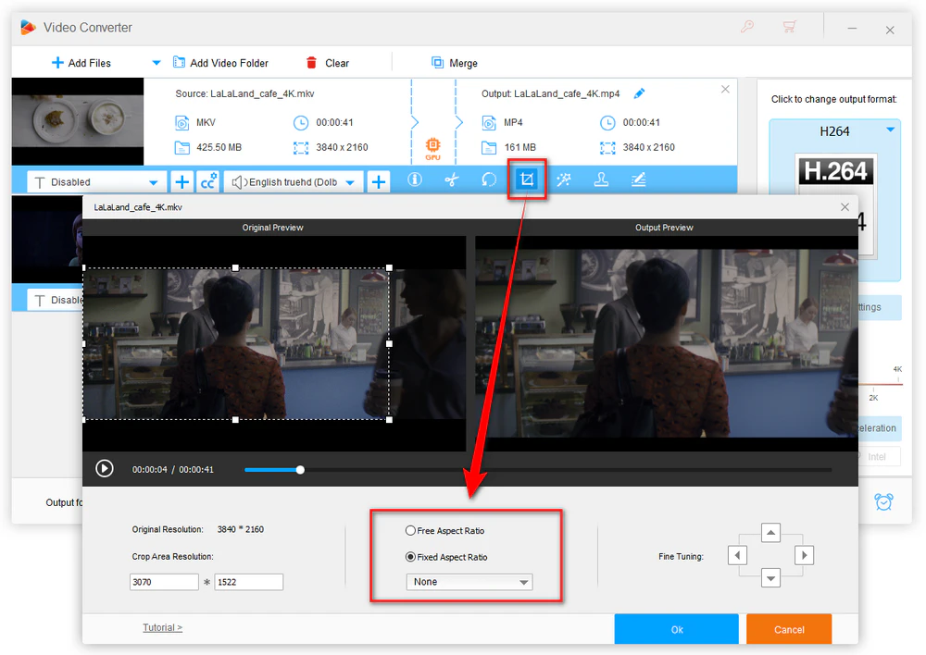Fine tune crop left arrow
926x655 pixels.
737,555
